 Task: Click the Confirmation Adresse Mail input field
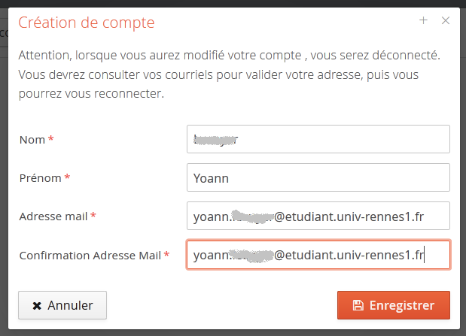pyautogui.click(x=318, y=255)
